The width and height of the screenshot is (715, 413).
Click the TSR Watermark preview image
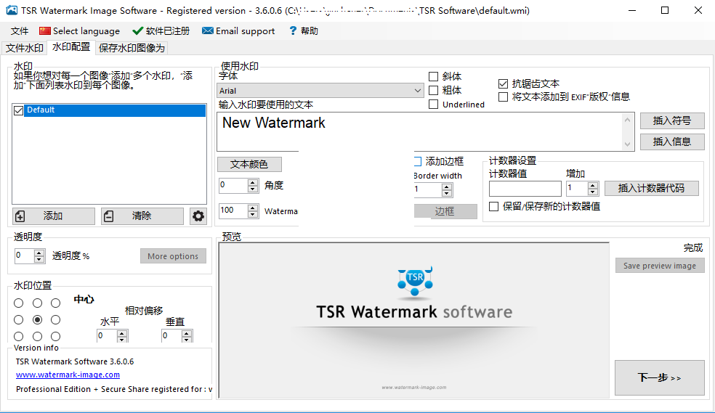414,321
